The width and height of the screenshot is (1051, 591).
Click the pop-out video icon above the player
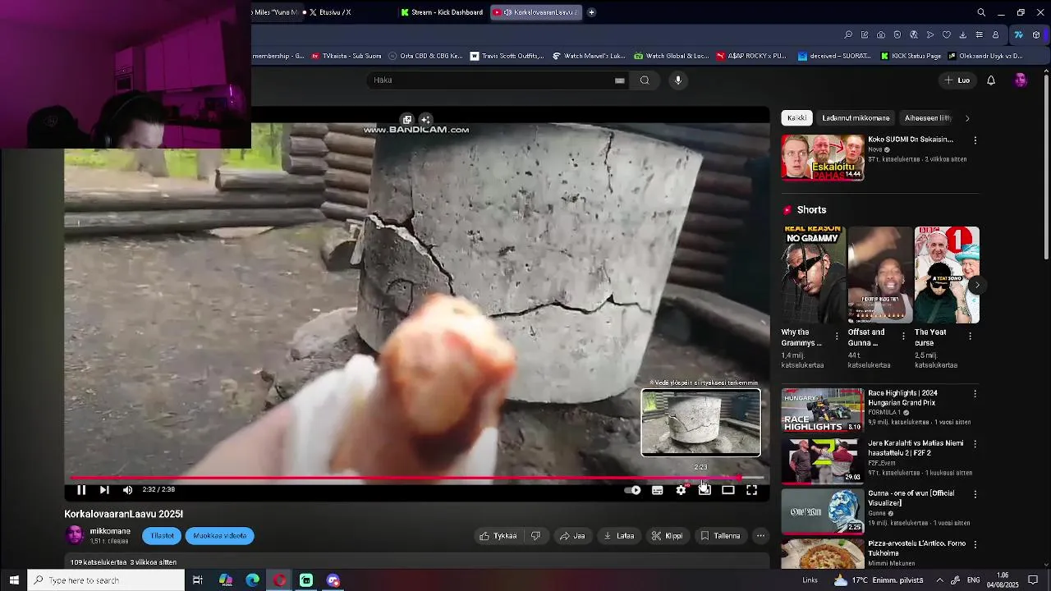[406, 120]
